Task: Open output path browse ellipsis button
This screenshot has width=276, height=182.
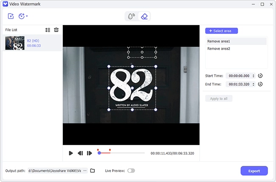Action: pyautogui.click(x=85, y=171)
